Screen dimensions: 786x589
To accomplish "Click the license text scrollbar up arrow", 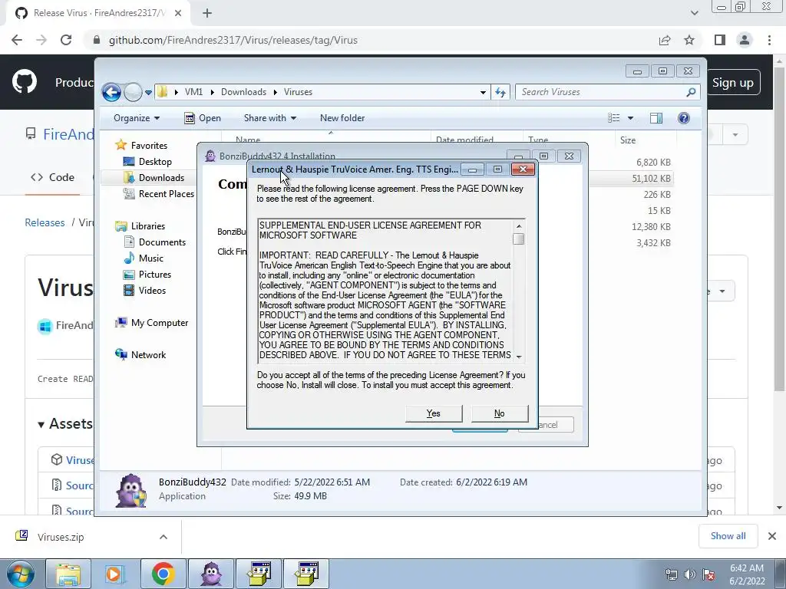I will (x=519, y=226).
